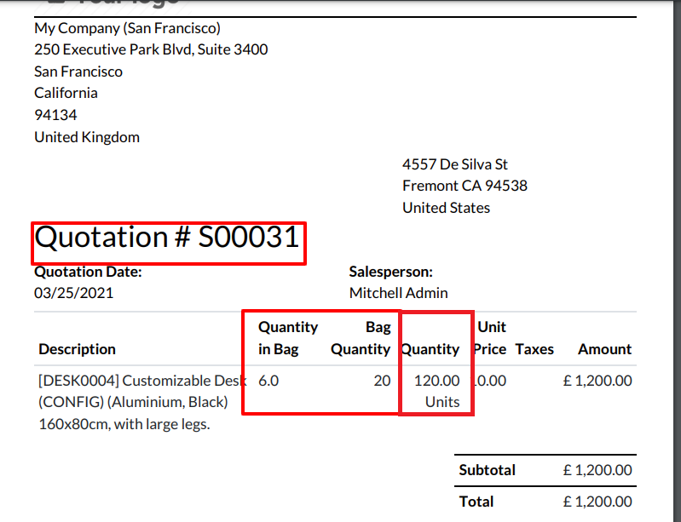Select the 6.0 quantity in bag value
The width and height of the screenshot is (681, 522).
[268, 381]
